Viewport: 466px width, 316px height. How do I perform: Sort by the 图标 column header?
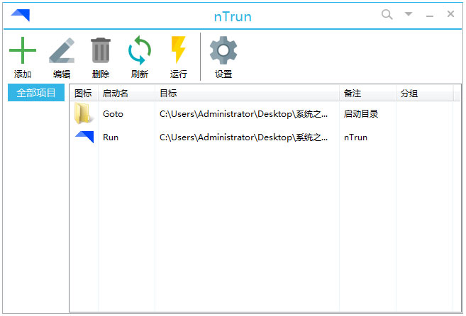[x=83, y=94]
